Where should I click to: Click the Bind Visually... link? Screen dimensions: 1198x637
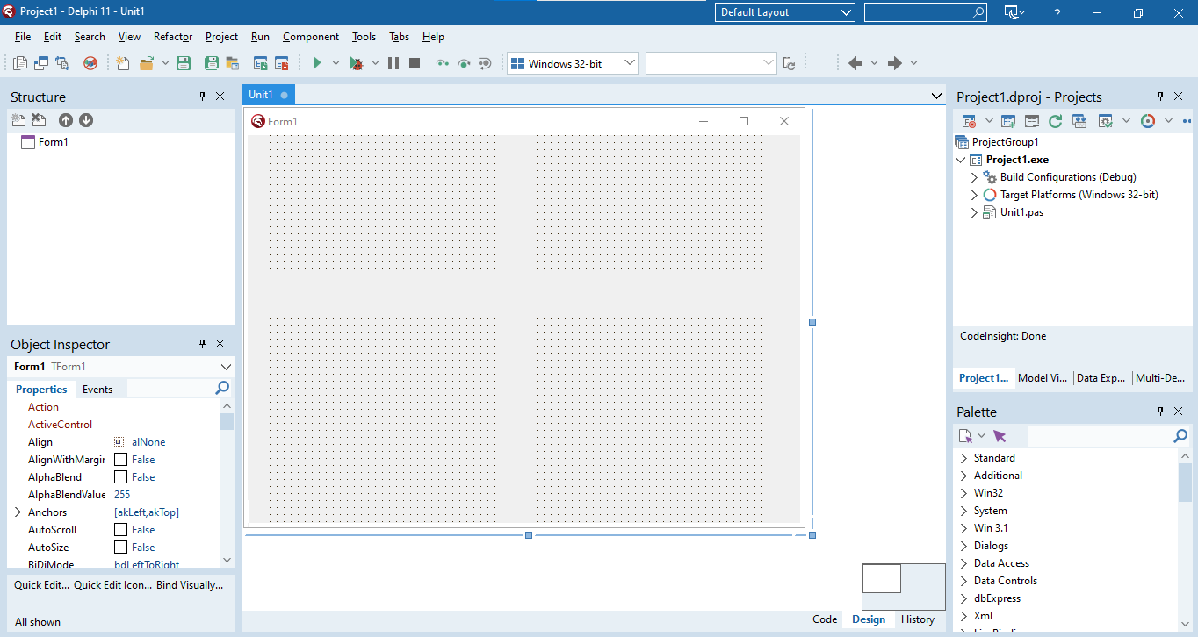point(190,585)
